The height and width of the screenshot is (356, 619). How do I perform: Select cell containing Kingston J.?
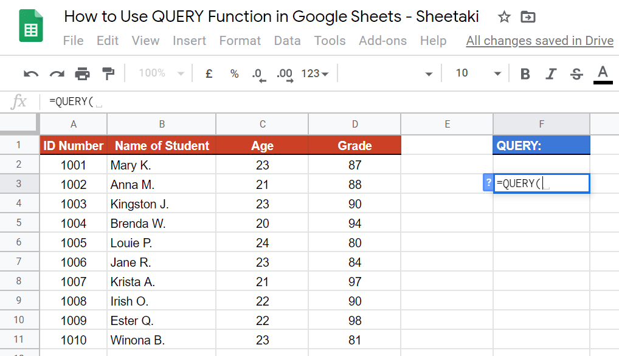pyautogui.click(x=162, y=204)
